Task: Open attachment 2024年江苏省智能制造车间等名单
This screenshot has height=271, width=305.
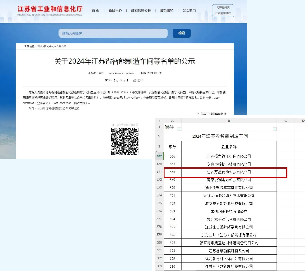Action: [58, 109]
